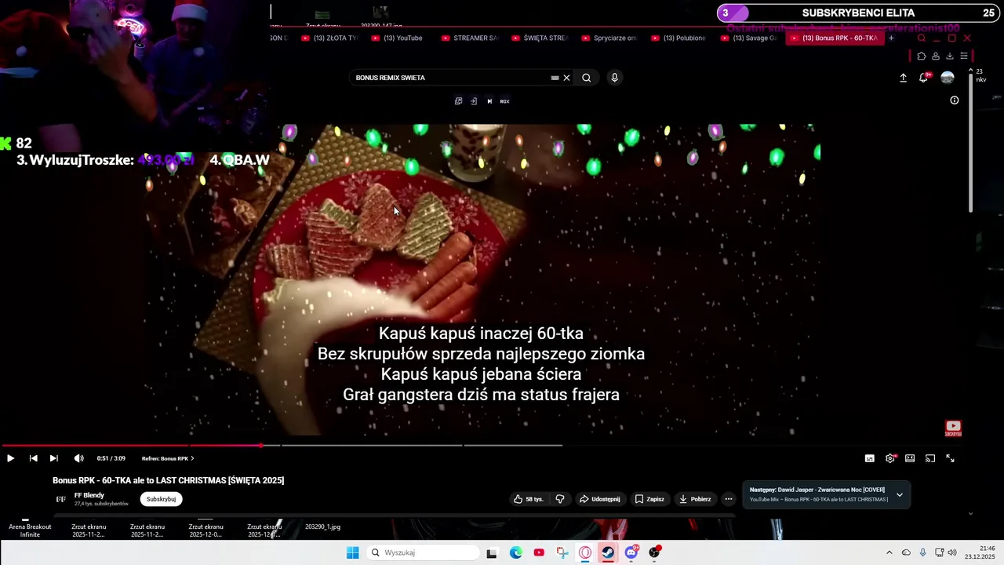Open the clock showing 21:46
This screenshot has width=1004, height=565.
click(980, 552)
